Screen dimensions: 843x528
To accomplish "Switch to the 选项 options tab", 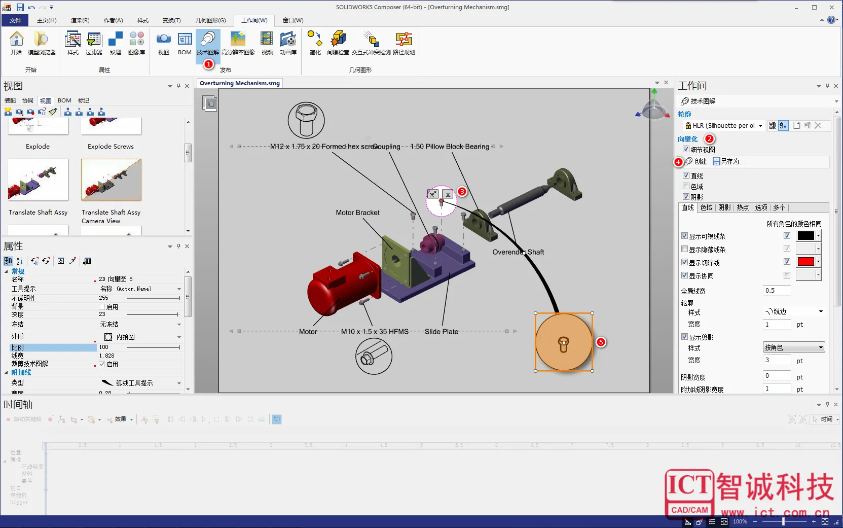I will point(760,207).
